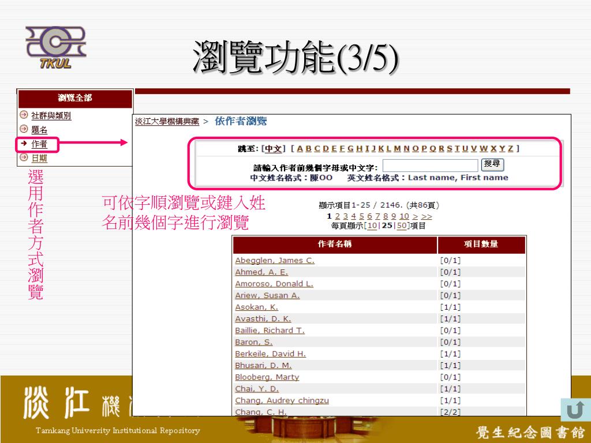Jump to authors starting with N

point(406,148)
